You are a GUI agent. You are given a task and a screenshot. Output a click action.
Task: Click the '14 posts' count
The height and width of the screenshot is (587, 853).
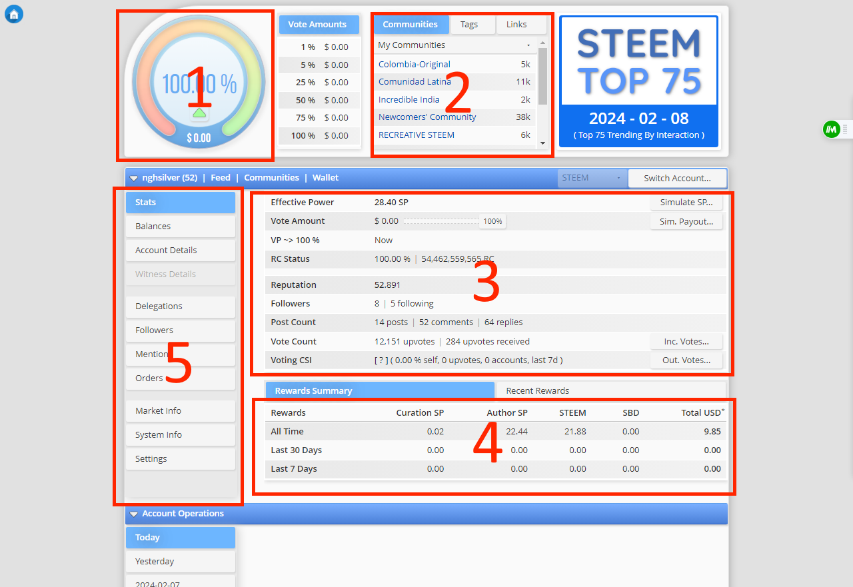[x=391, y=322]
